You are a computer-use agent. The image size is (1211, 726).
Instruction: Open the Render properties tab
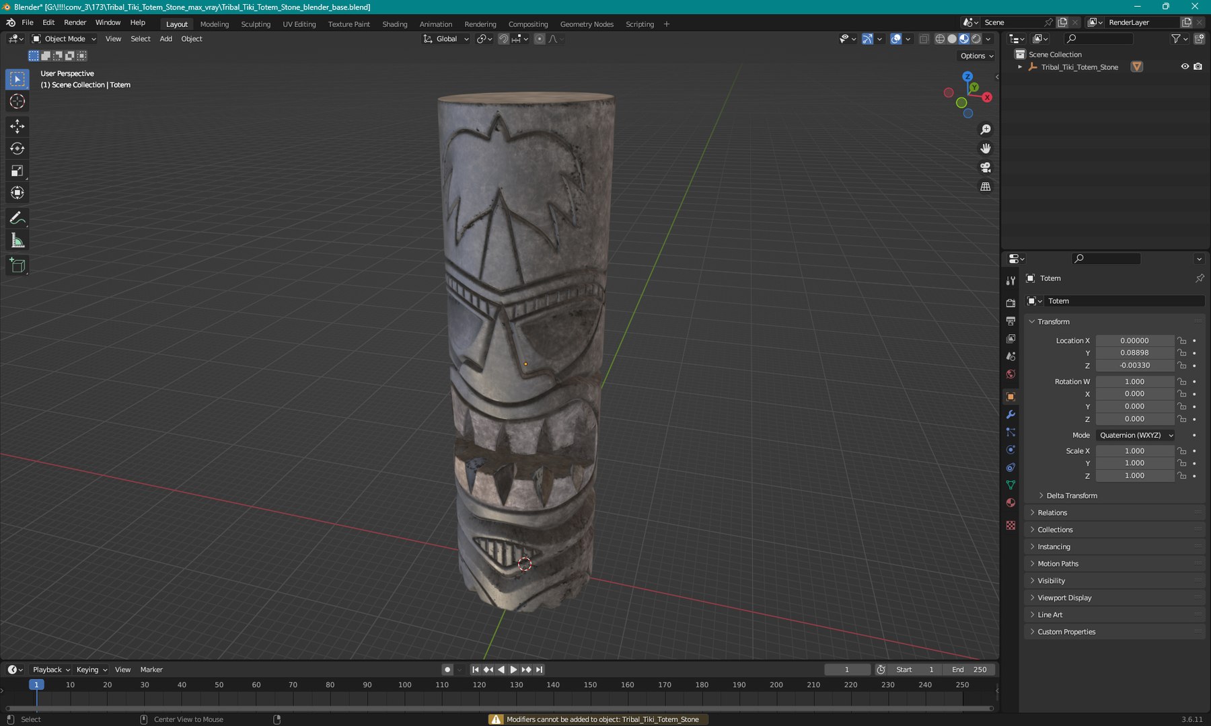tap(1011, 303)
